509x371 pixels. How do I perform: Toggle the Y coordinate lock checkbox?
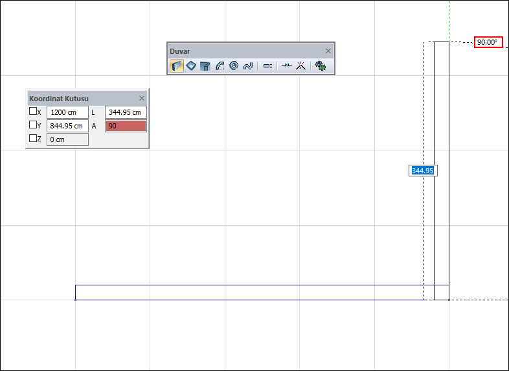pyautogui.click(x=33, y=125)
